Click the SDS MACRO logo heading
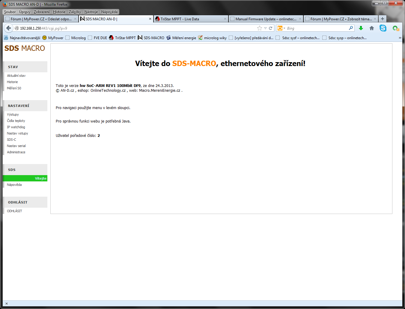The height and width of the screenshot is (309, 405). (25, 48)
